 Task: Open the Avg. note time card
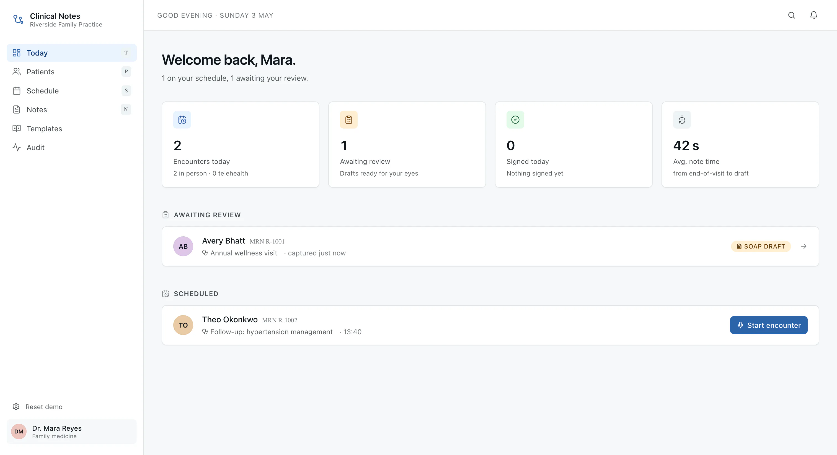(x=740, y=144)
